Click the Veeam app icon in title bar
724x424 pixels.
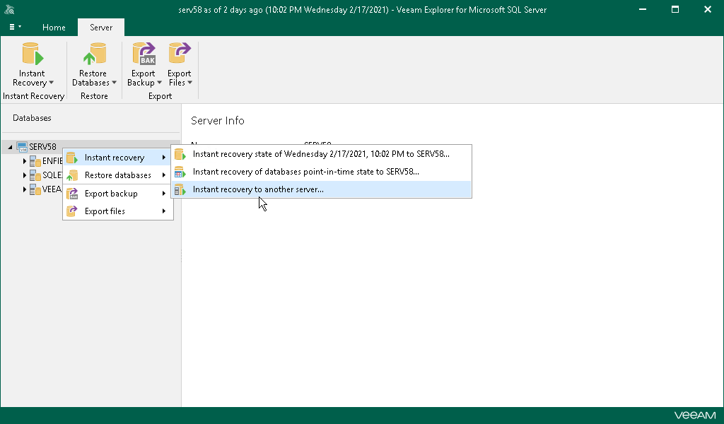pos(9,9)
